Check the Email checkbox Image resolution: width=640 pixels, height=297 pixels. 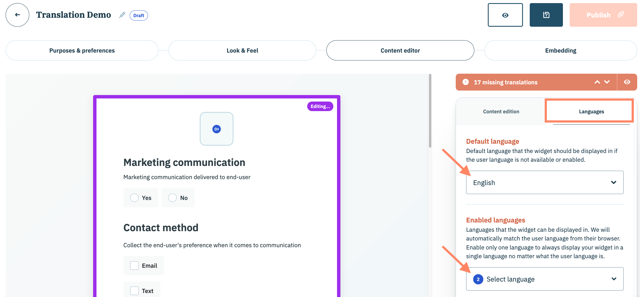pyautogui.click(x=134, y=265)
